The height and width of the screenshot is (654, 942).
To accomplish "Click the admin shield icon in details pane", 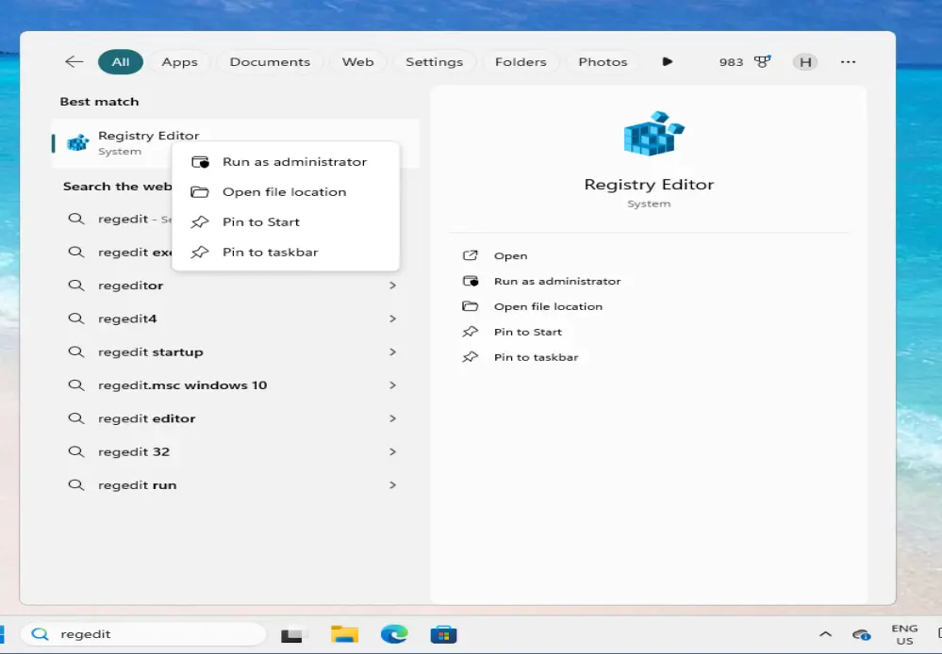I will pos(471,281).
